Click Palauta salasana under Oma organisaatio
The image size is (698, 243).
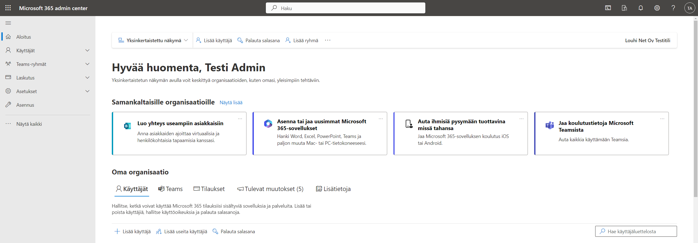click(x=234, y=231)
